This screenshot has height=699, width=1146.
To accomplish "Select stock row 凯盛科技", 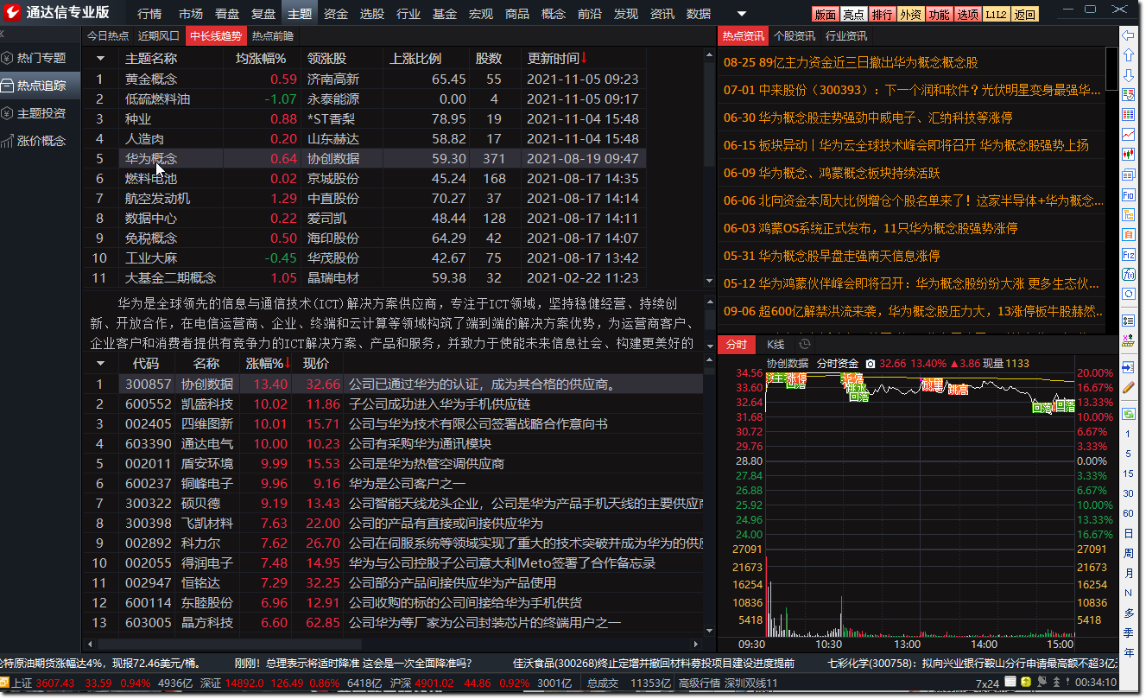I will (393, 404).
